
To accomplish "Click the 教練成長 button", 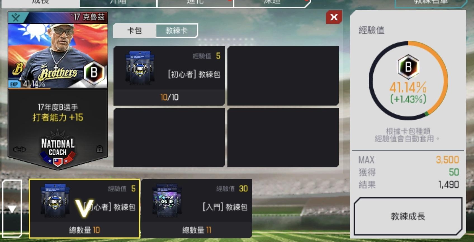I will pyautogui.click(x=408, y=216).
